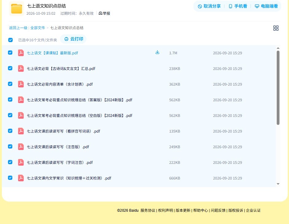Uncheck checkbox for 课后读读写写（注音版）pdf
This screenshot has height=224, width=289.
[10, 146]
